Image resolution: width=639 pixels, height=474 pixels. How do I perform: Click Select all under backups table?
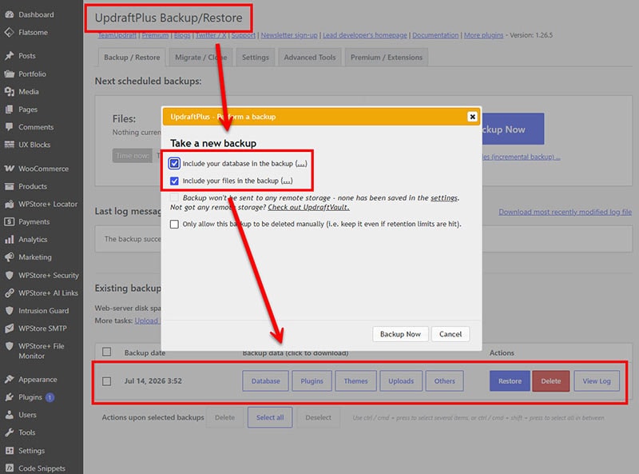pyautogui.click(x=270, y=417)
